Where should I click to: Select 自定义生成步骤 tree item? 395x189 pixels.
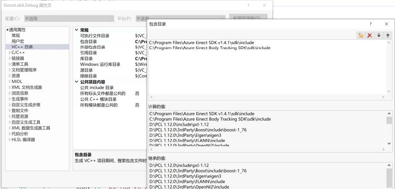tap(26, 105)
